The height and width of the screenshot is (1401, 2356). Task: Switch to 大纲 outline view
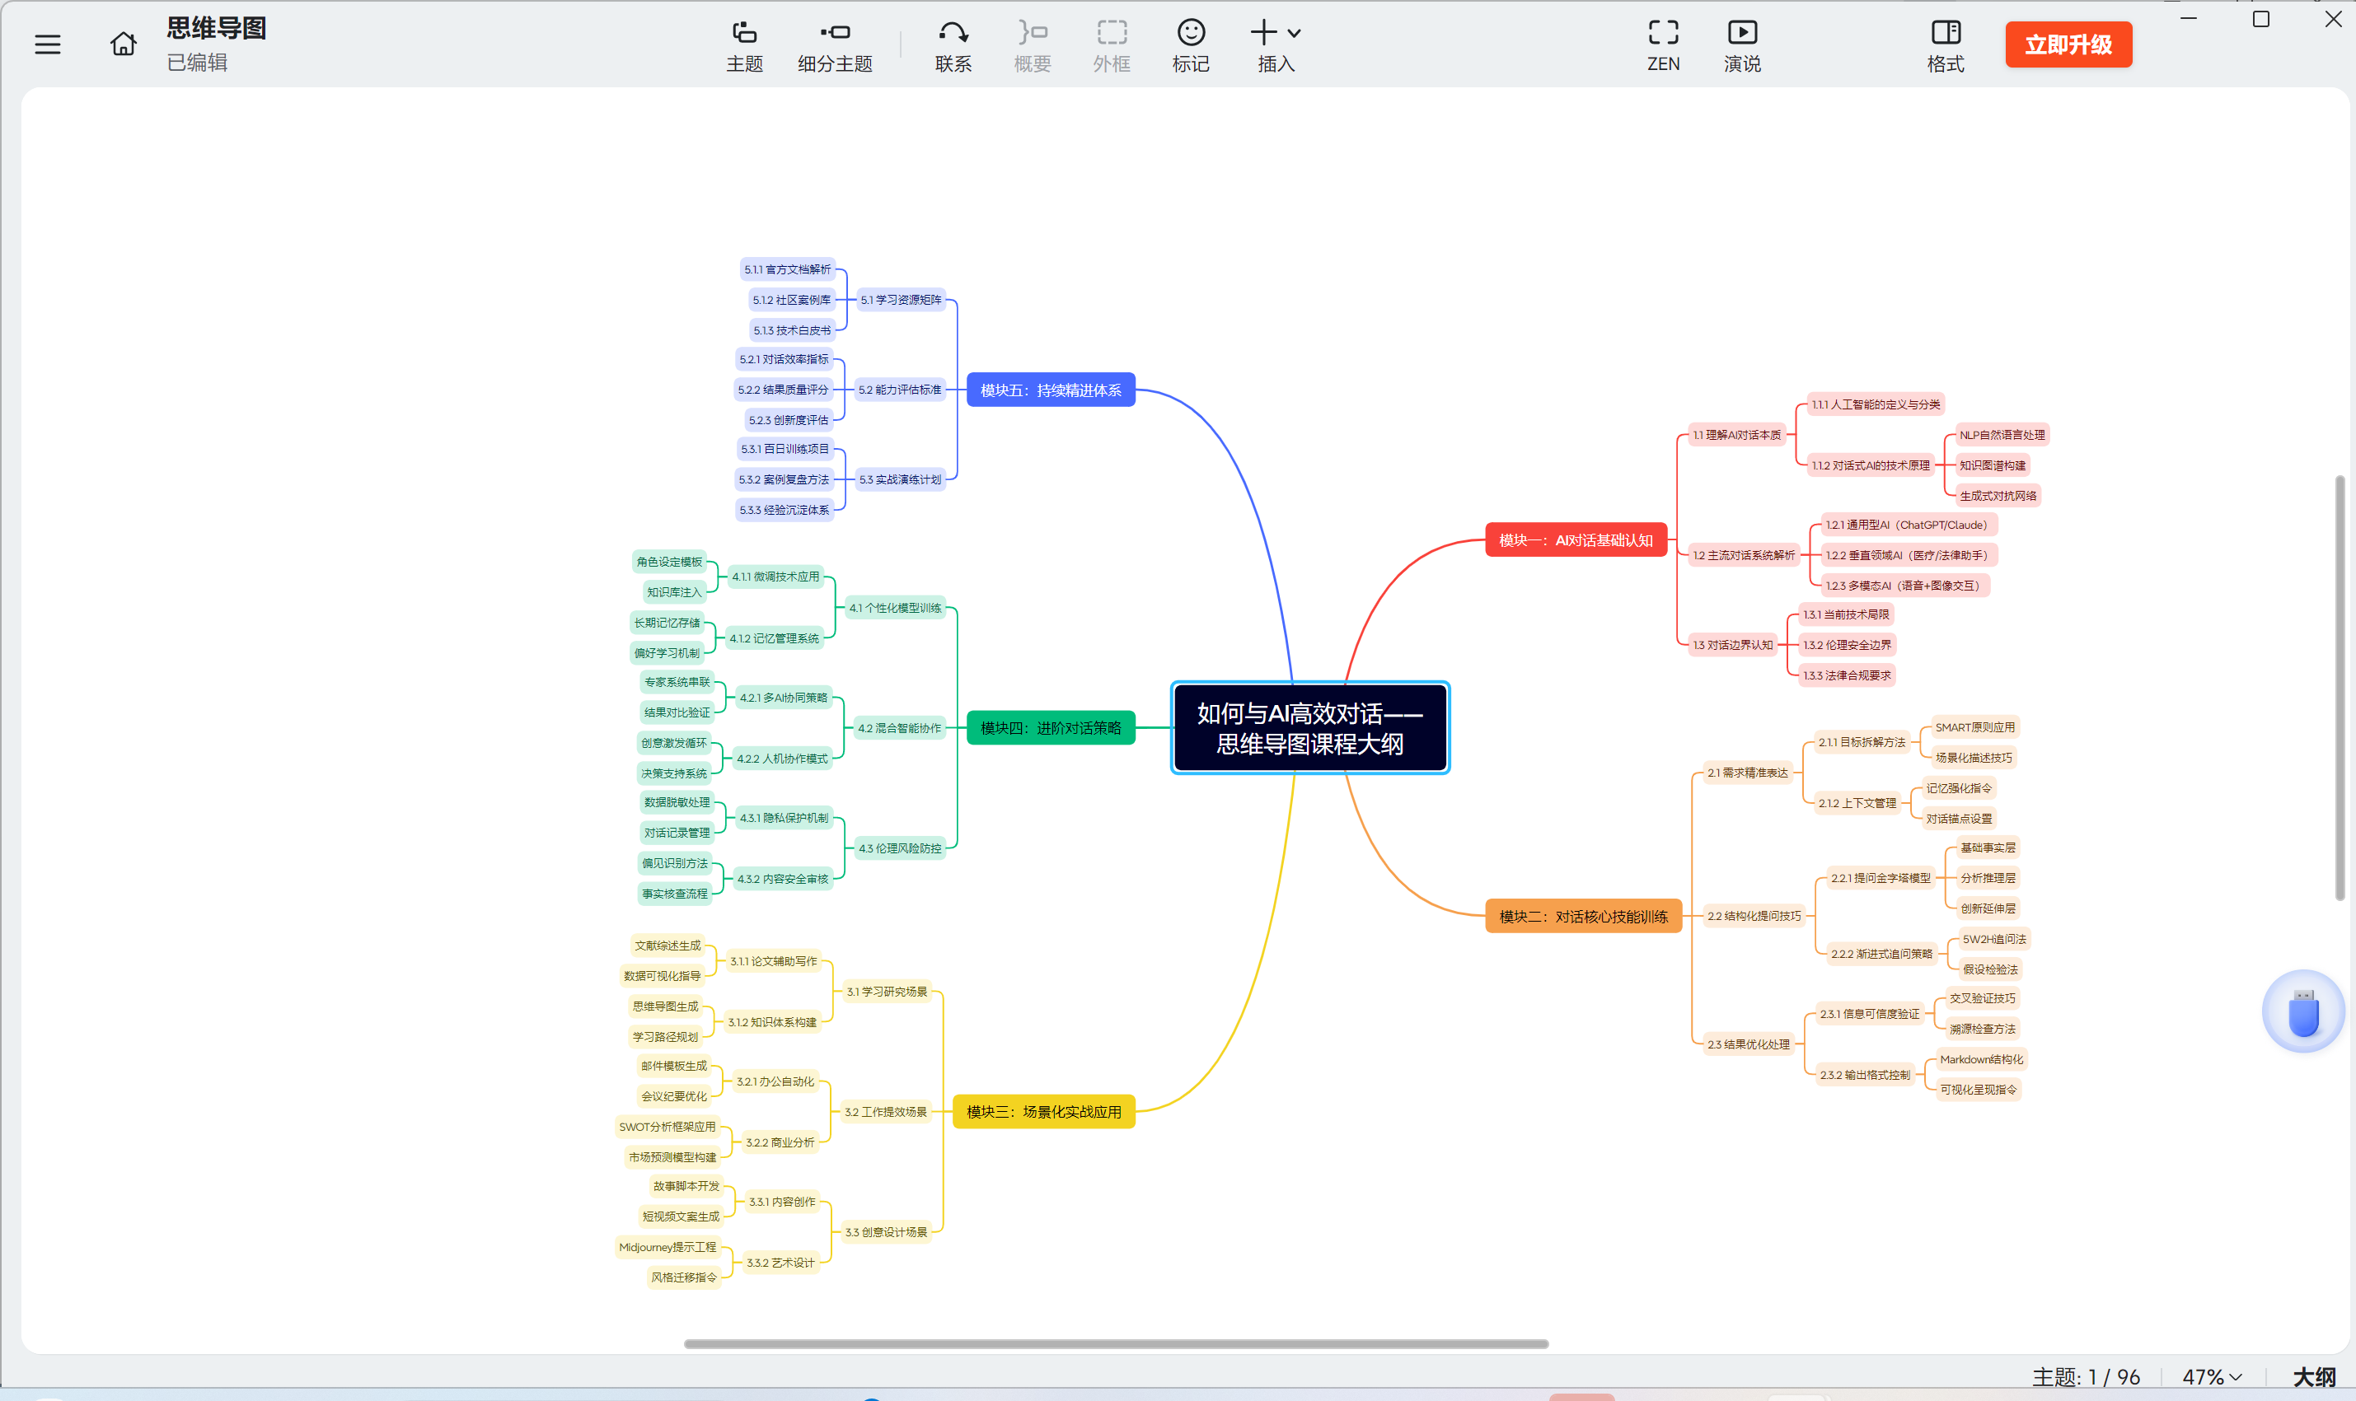pos(2313,1376)
